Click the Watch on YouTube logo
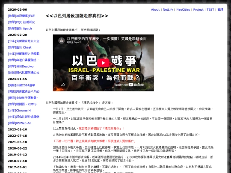Screen dimensions: 231x173 pyautogui.click(x=129, y=85)
